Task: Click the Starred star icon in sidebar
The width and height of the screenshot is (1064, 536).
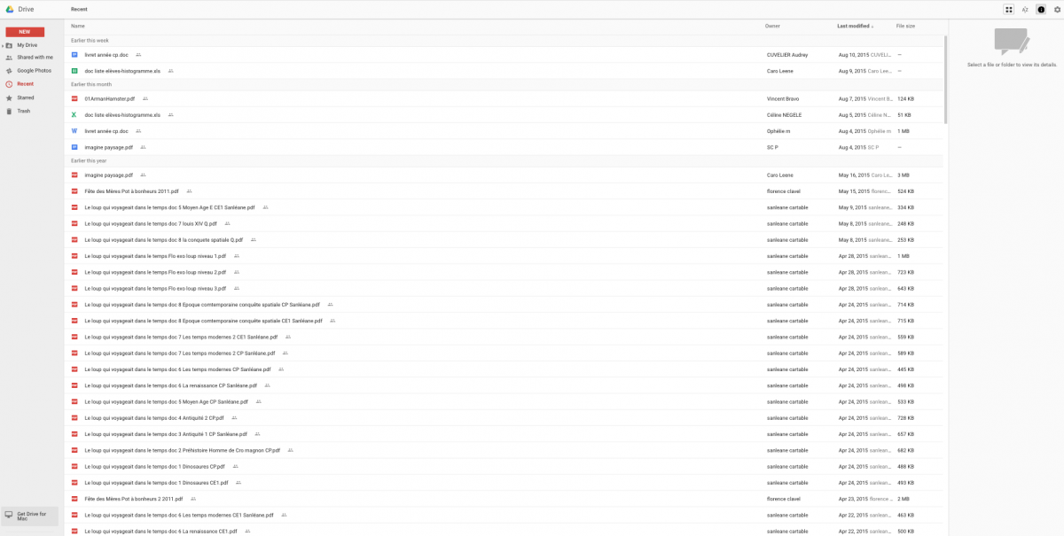Action: click(x=9, y=97)
